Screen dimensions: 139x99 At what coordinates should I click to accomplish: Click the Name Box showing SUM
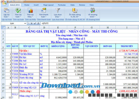12,24
